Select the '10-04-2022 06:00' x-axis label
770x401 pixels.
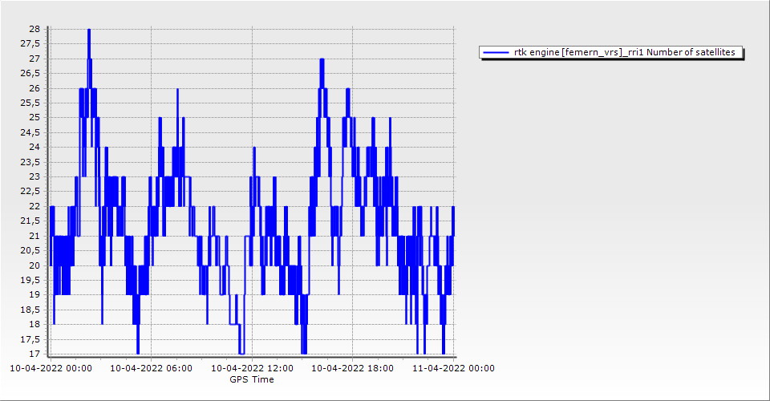coord(151,368)
